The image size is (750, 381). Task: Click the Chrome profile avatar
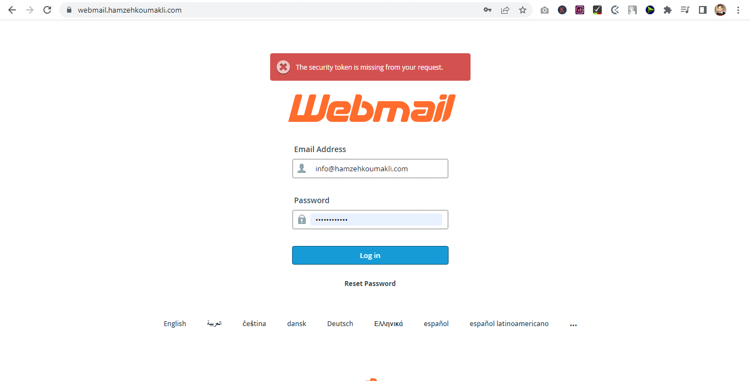(x=720, y=10)
